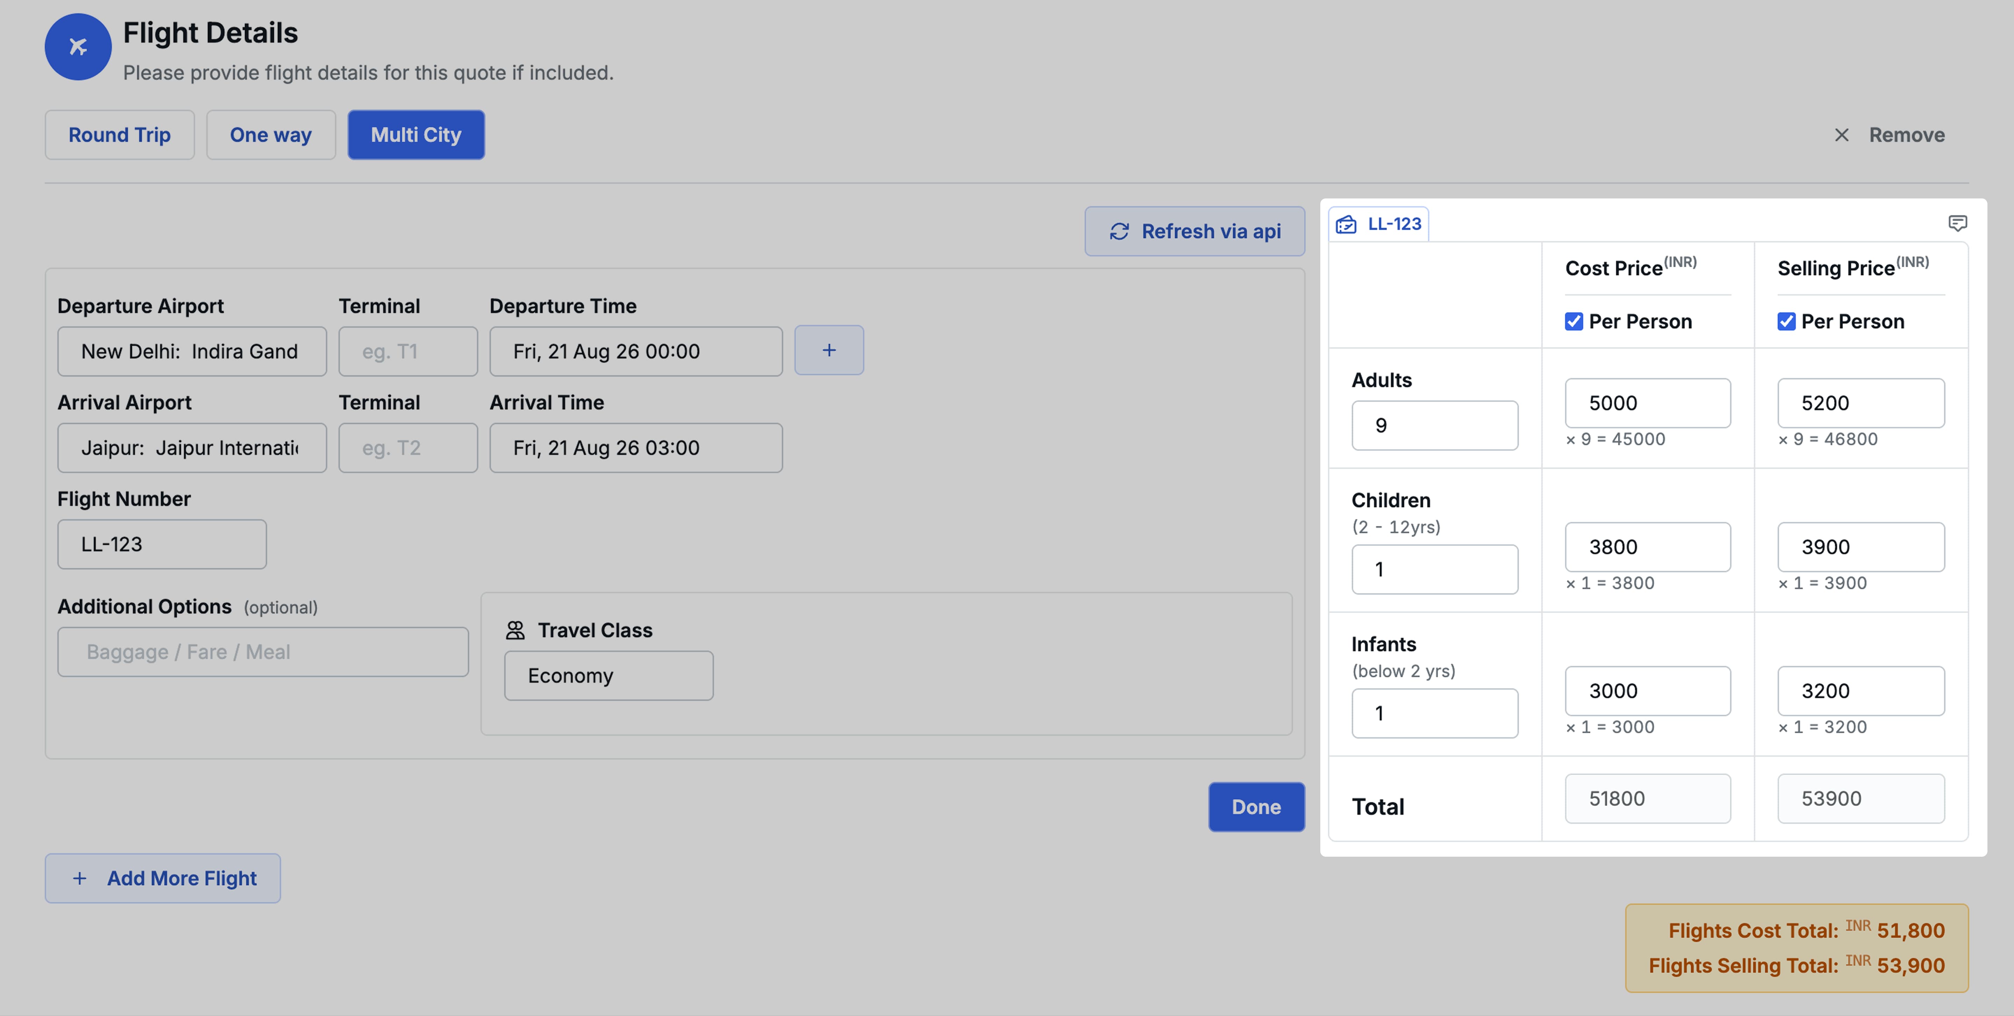Click the Baggage / Fare / Meal field
This screenshot has width=2014, height=1016.
tap(264, 652)
